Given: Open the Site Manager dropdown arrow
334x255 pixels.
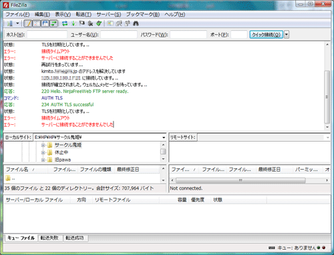Looking at the screenshot, I should tap(17, 23).
